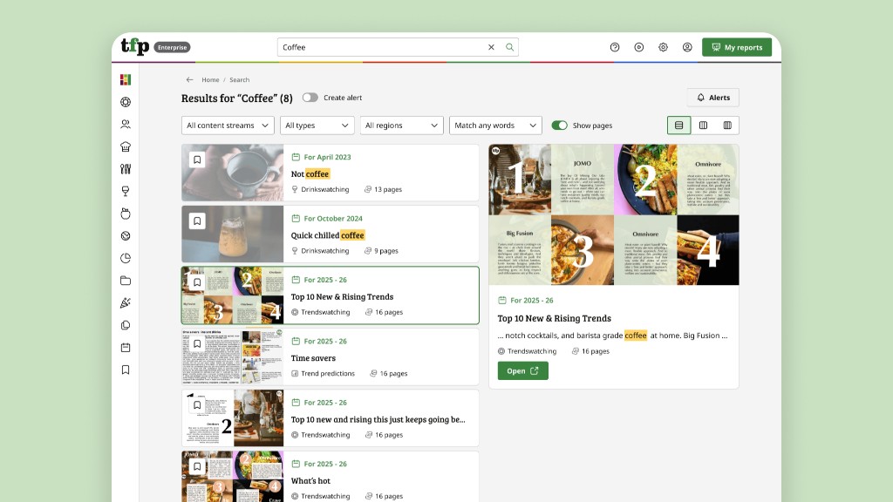Open the lifebuoy trendswatching sidebar icon
Image resolution: width=893 pixels, height=502 pixels.
pos(126,102)
